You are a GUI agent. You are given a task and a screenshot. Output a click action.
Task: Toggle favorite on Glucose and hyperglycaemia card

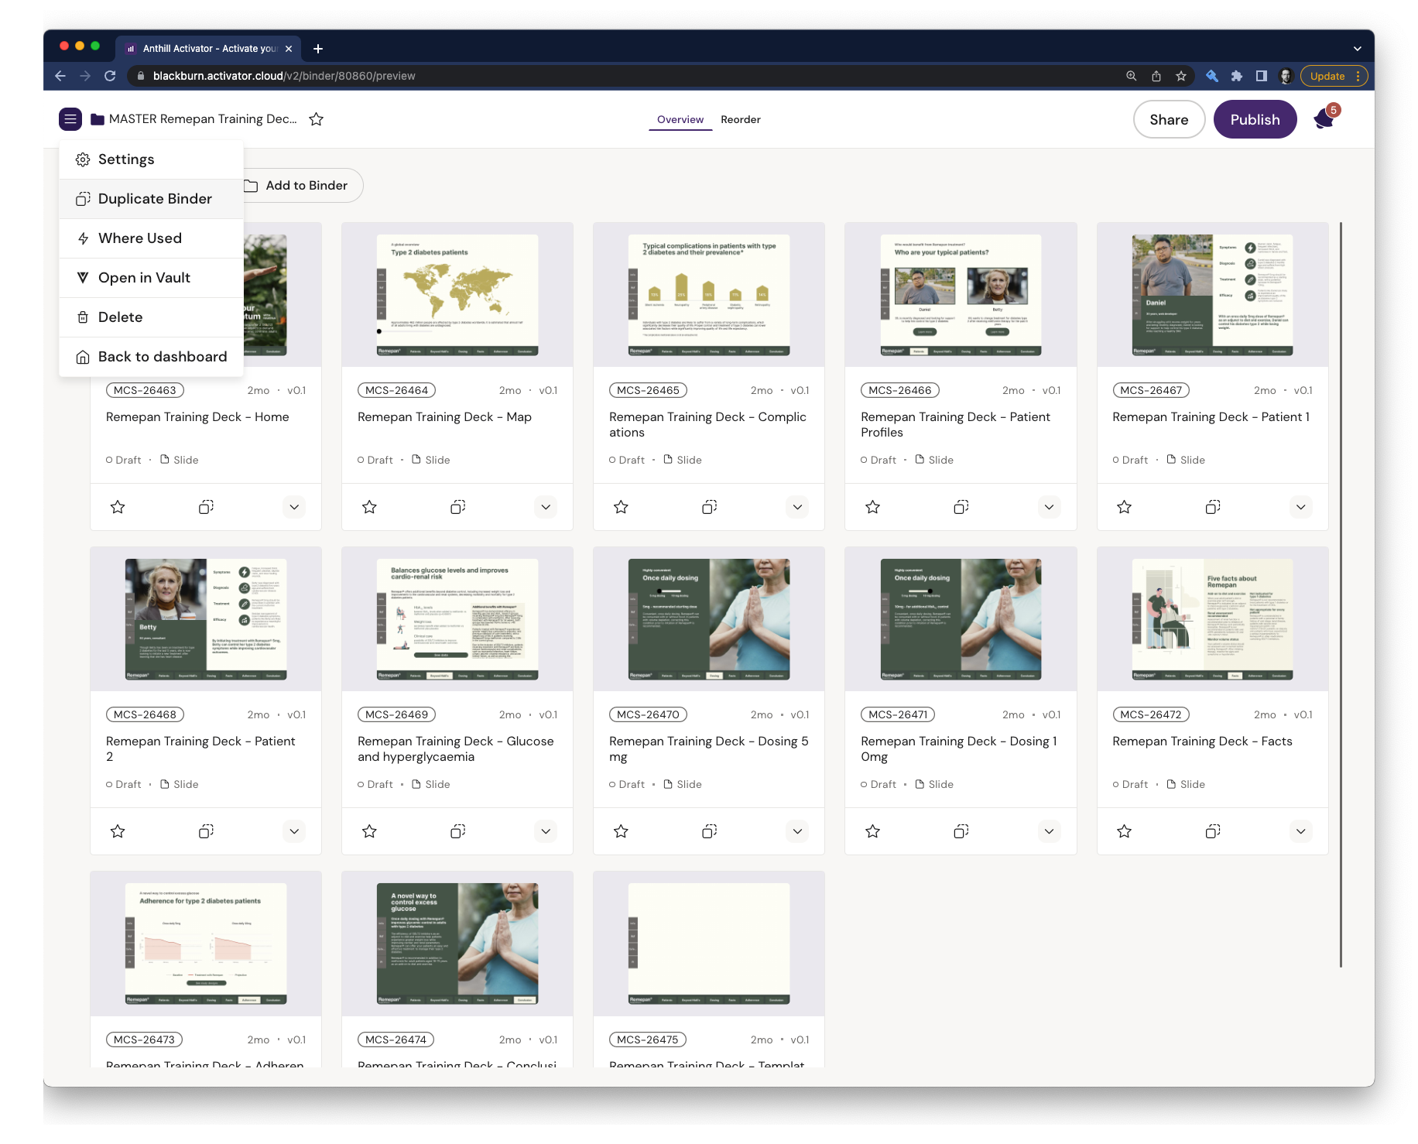coord(369,831)
